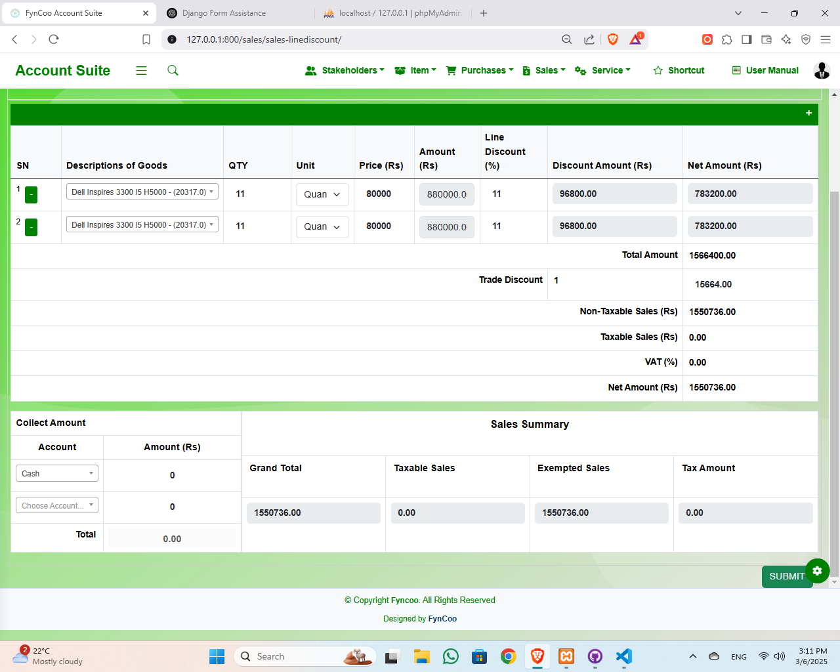
Task: Expand row 1 goods description dropdown
Action: click(x=142, y=192)
